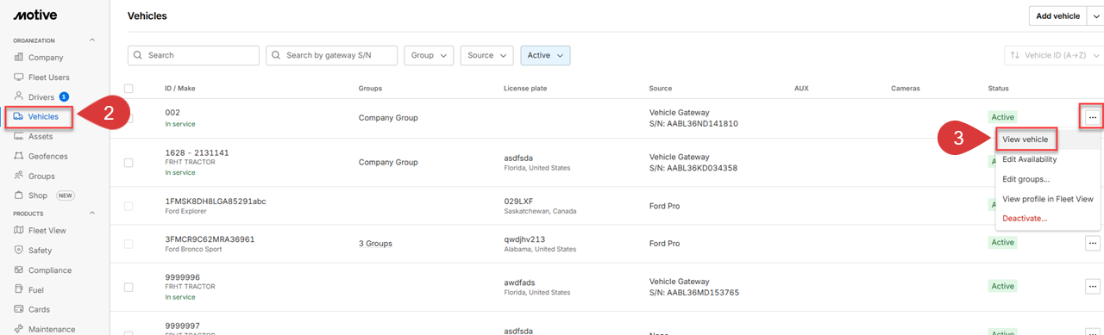Click the Geofences icon
Screen dimensions: 1104x335
pyautogui.click(x=19, y=156)
